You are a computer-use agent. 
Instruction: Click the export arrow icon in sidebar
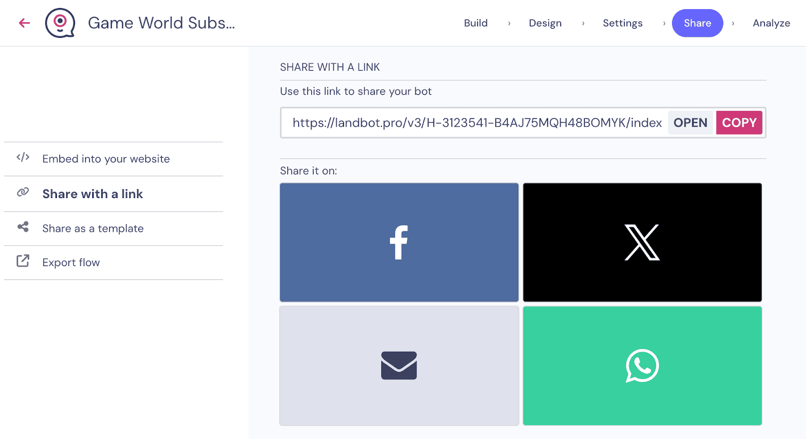[23, 261]
